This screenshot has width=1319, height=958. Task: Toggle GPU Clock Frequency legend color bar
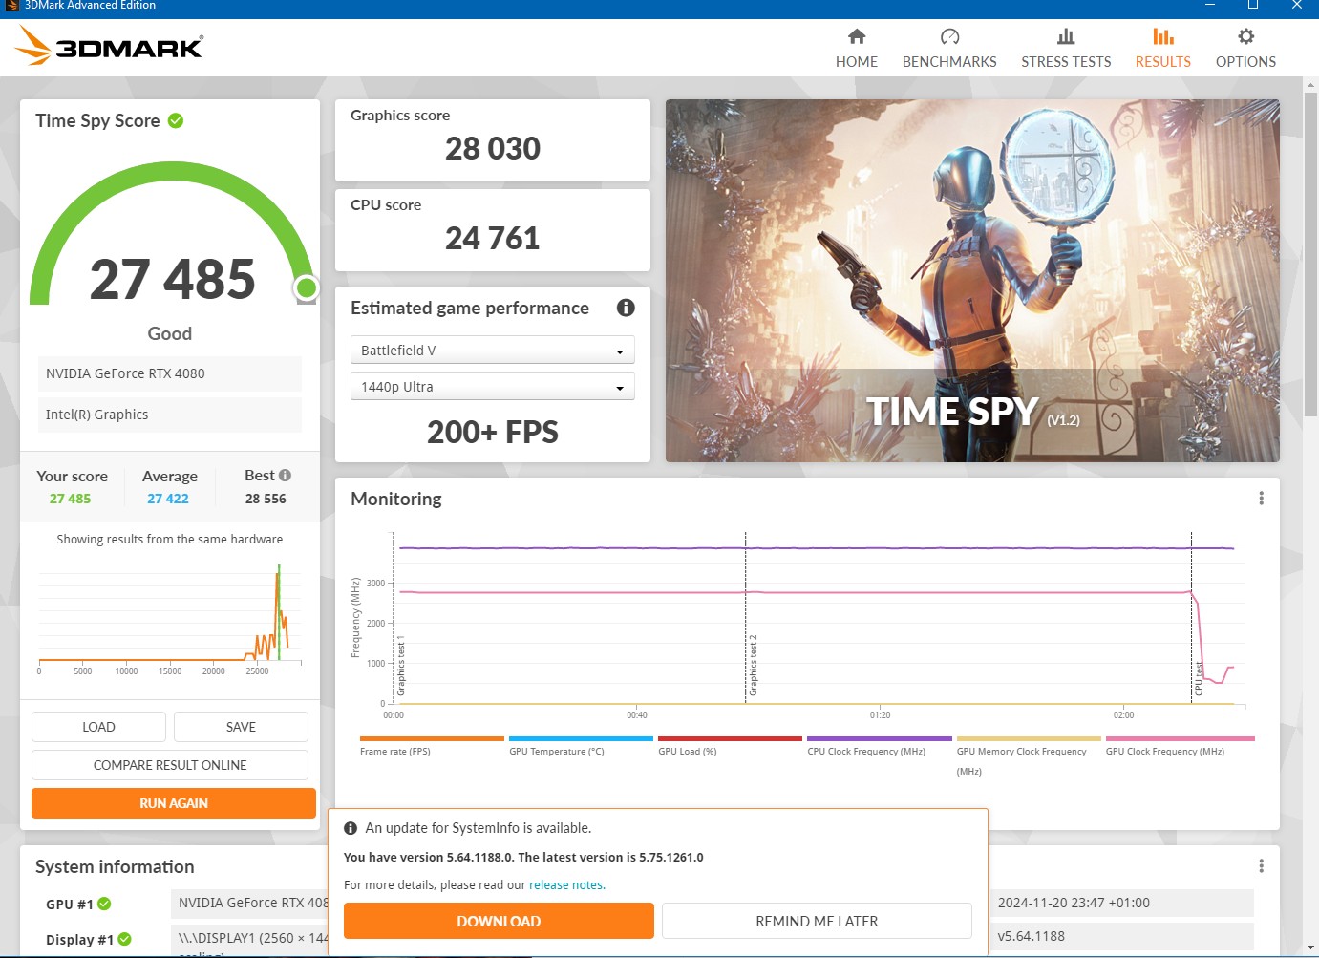1180,738
